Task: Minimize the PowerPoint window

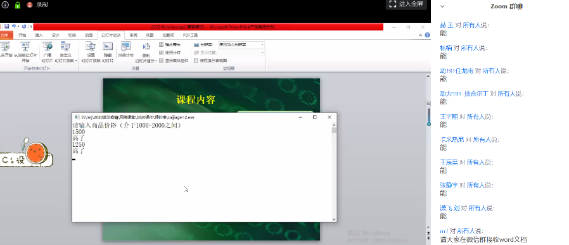Action: point(393,27)
